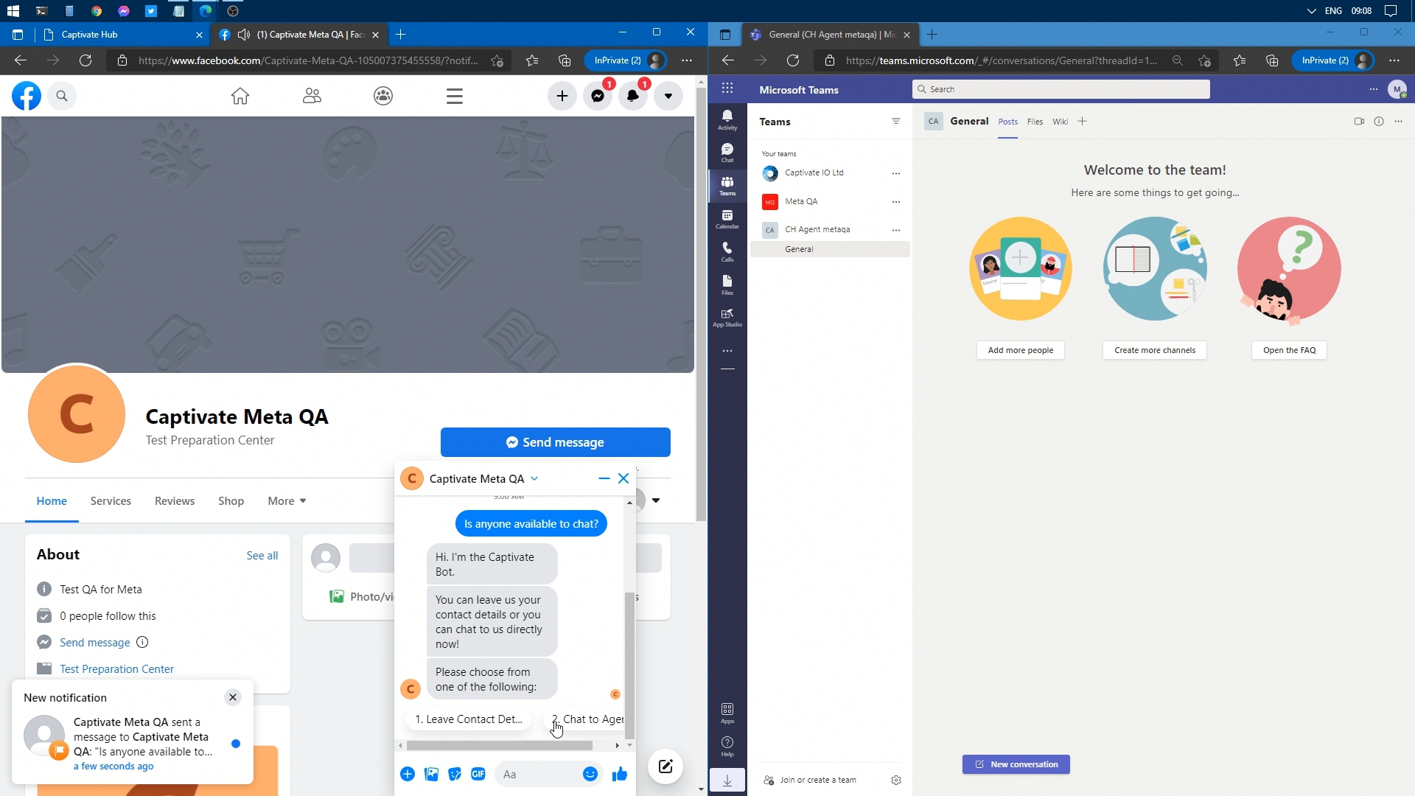Expand the More dropdown on page tabs
The width and height of the screenshot is (1415, 796).
[287, 501]
